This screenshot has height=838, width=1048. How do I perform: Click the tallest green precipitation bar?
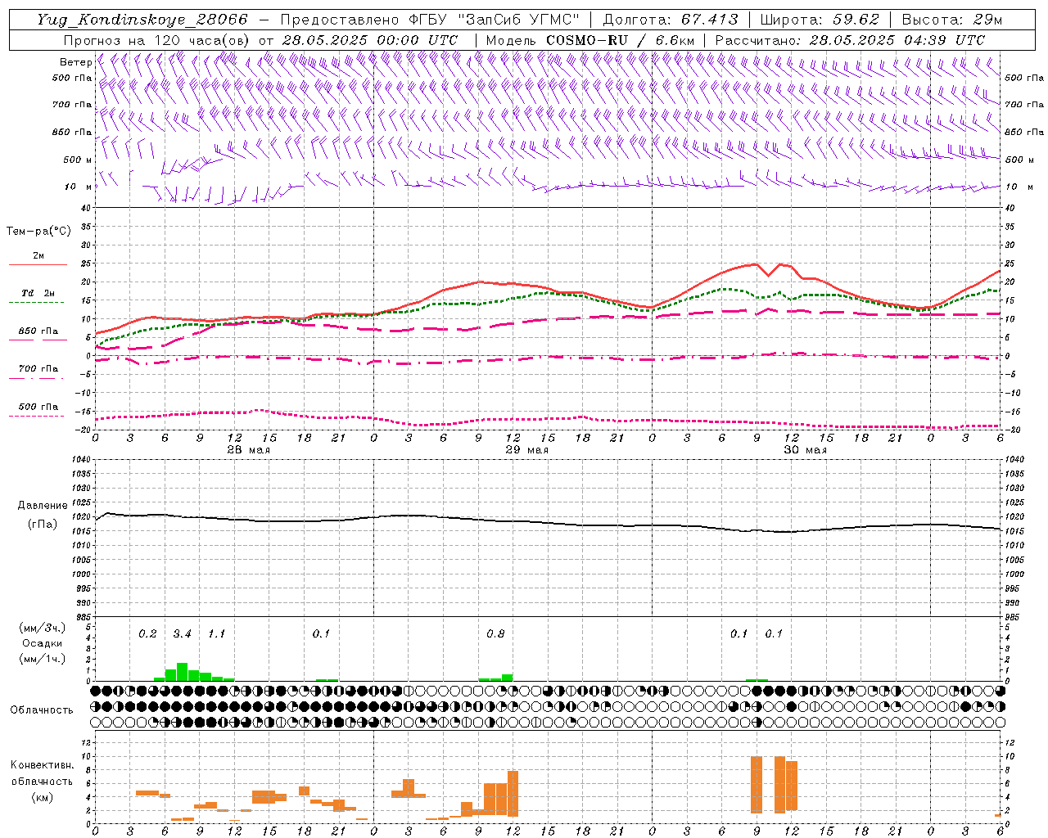coord(182,672)
